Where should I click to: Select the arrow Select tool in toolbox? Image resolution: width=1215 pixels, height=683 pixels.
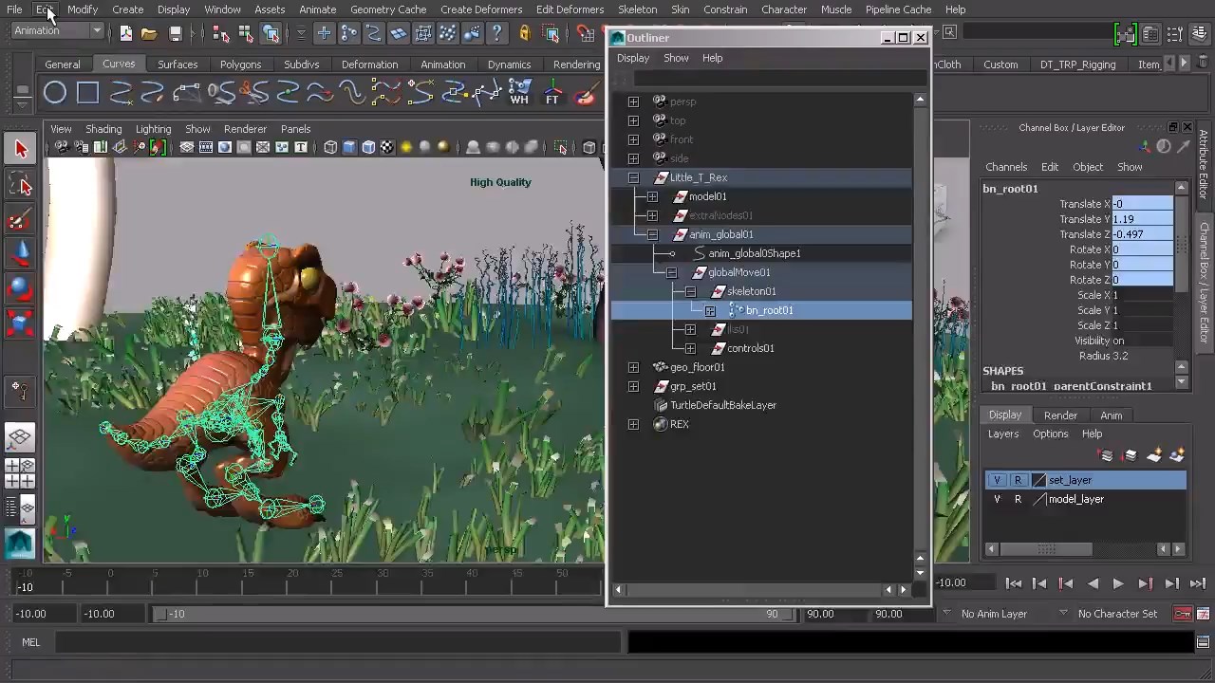[x=21, y=149]
